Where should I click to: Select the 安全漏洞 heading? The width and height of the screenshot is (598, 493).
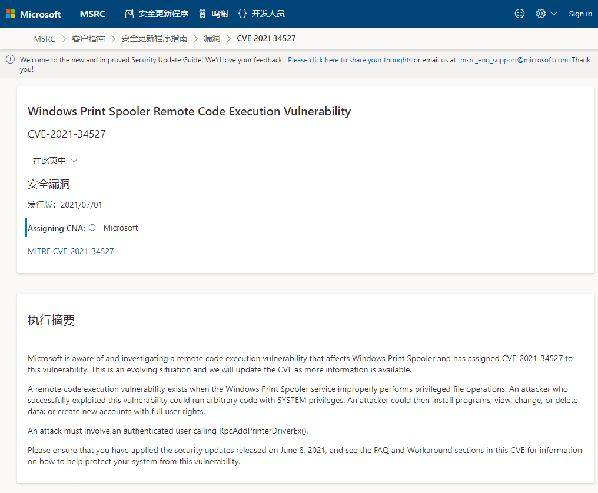(x=49, y=184)
